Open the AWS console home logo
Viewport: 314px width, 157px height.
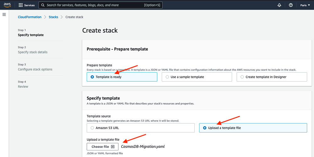[7, 5]
